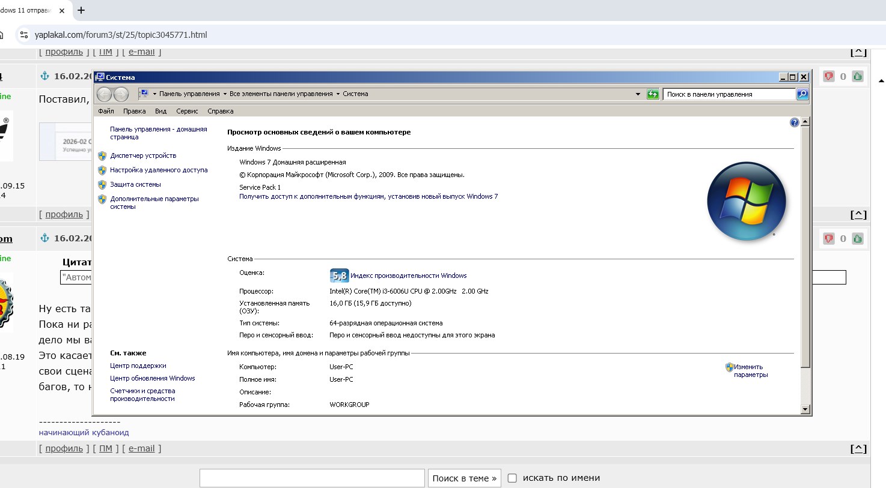Open Центр обновления Windows link
This screenshot has height=488, width=886.
point(153,378)
